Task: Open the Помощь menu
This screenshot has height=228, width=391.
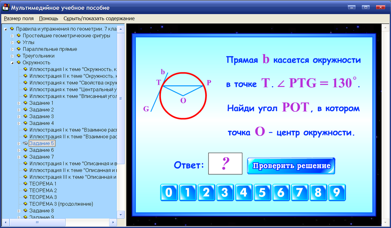Action: click(x=48, y=19)
